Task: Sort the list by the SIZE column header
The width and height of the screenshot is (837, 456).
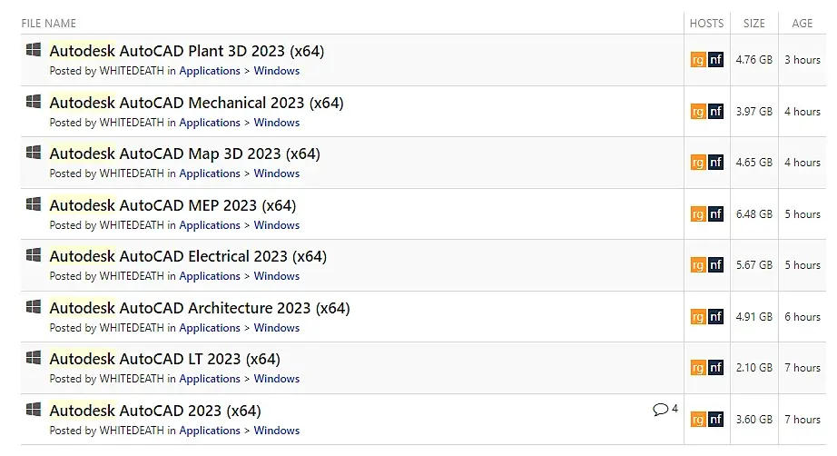Action: 754,24
